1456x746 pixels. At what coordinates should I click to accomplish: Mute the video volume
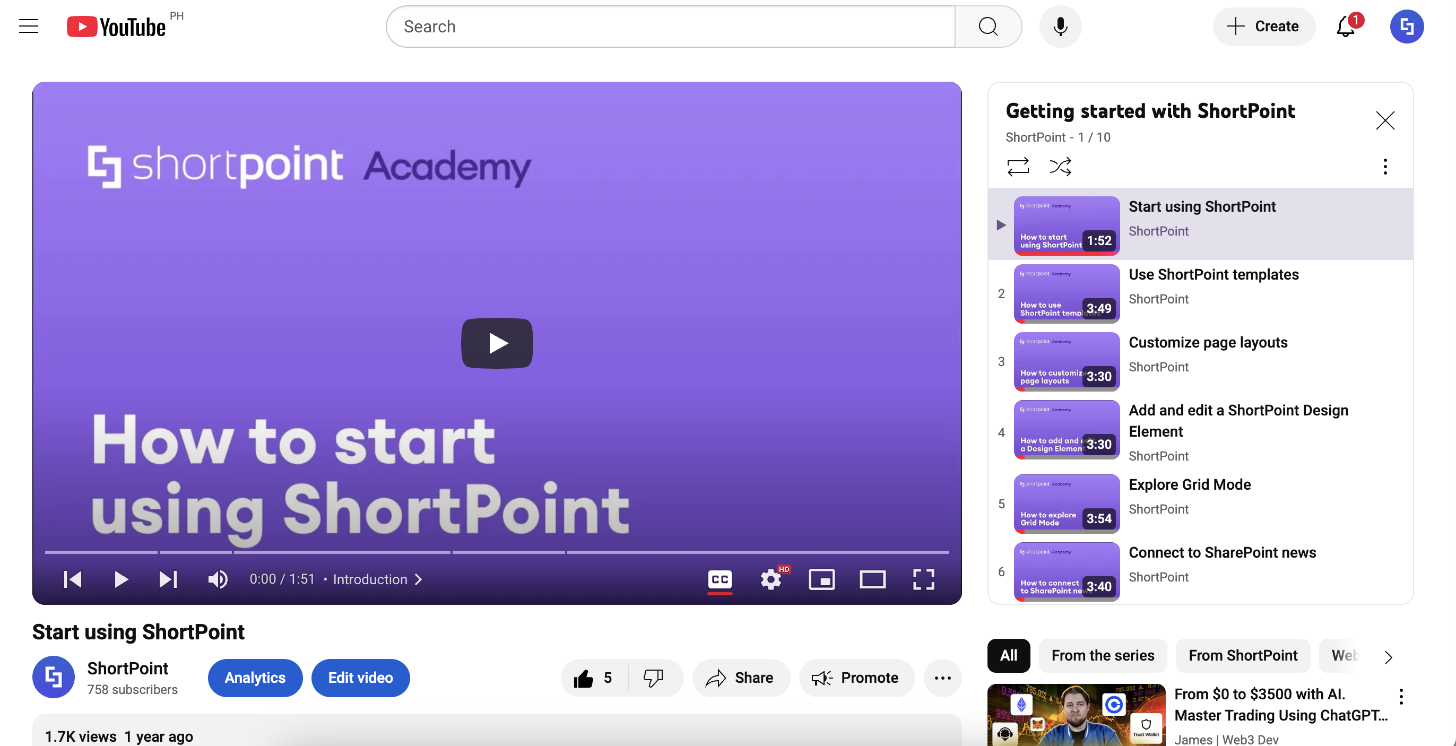pyautogui.click(x=218, y=579)
